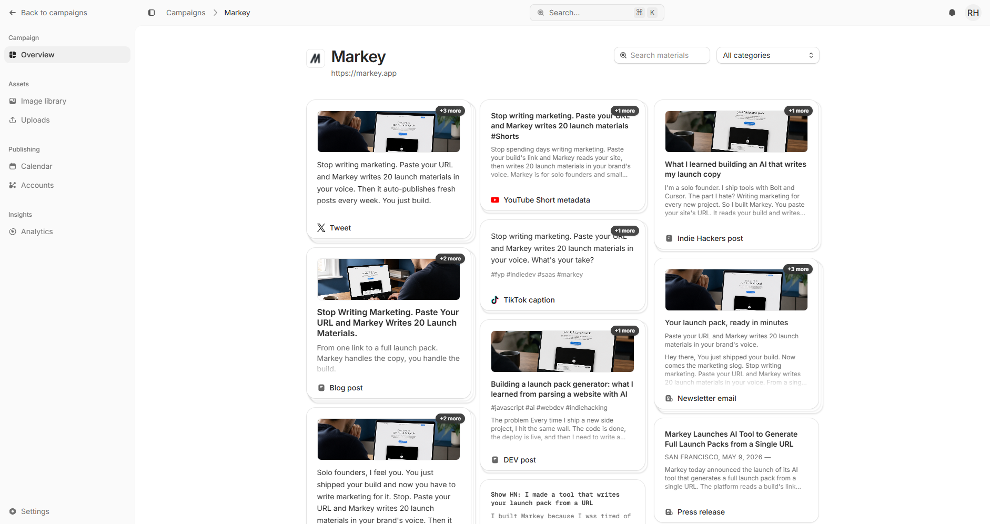The height and width of the screenshot is (524, 990).
Task: Click the Overview grid icon
Action: tap(13, 55)
